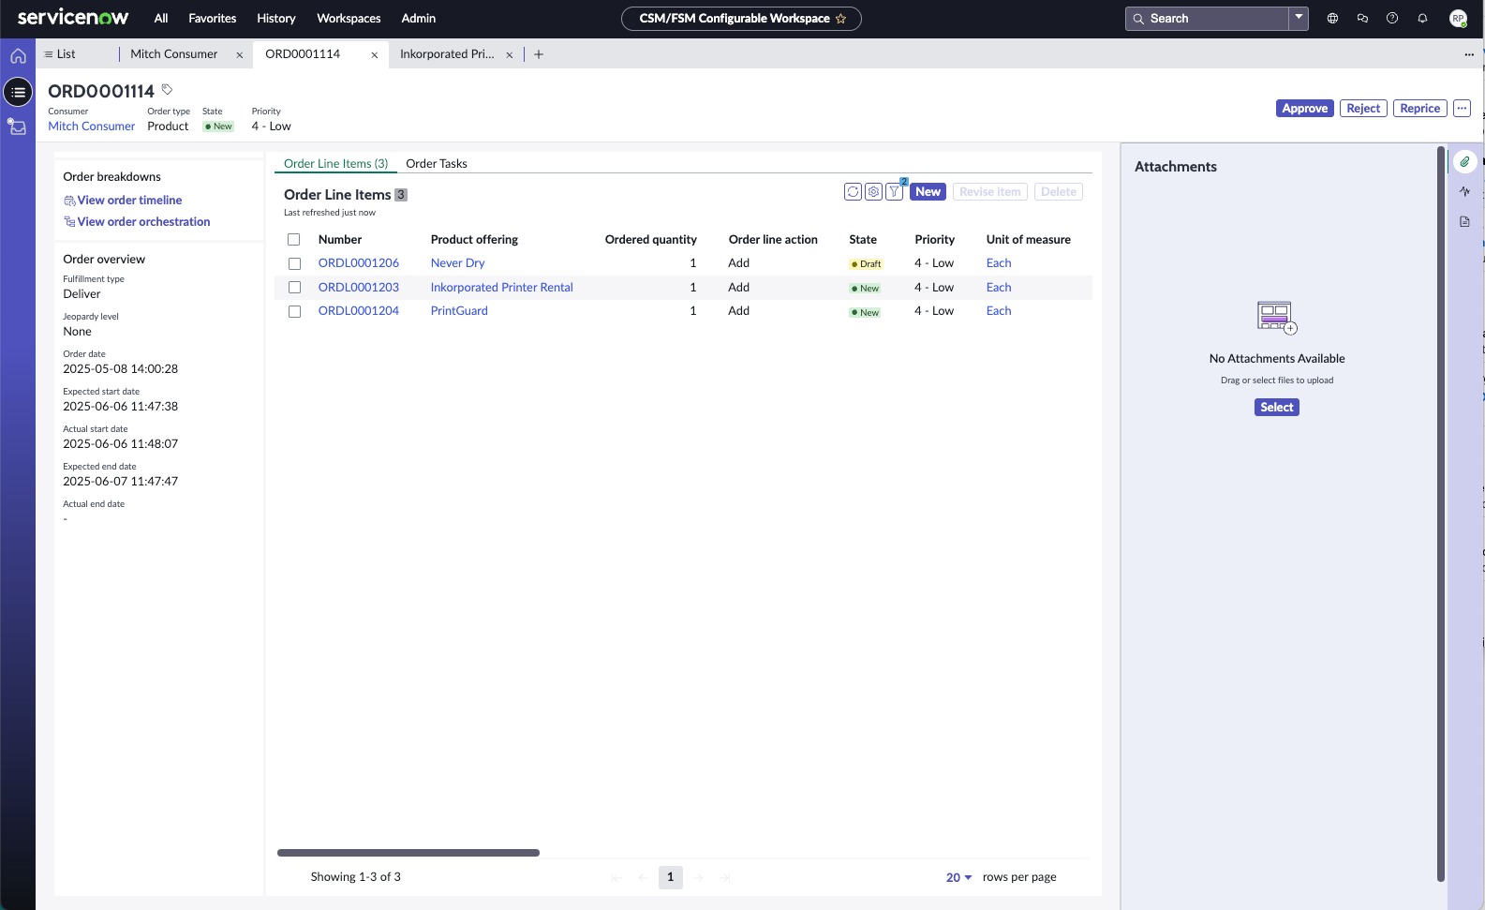The width and height of the screenshot is (1485, 910).
Task: Open View order timeline link
Action: 129,200
